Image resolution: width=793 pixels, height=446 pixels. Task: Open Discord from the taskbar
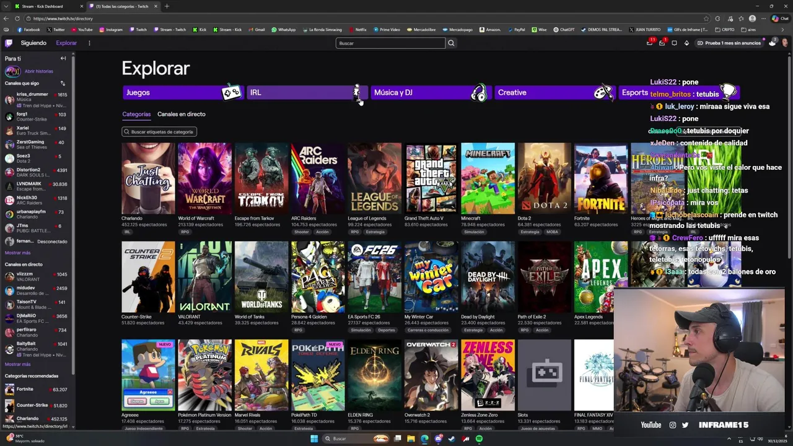tap(438, 439)
